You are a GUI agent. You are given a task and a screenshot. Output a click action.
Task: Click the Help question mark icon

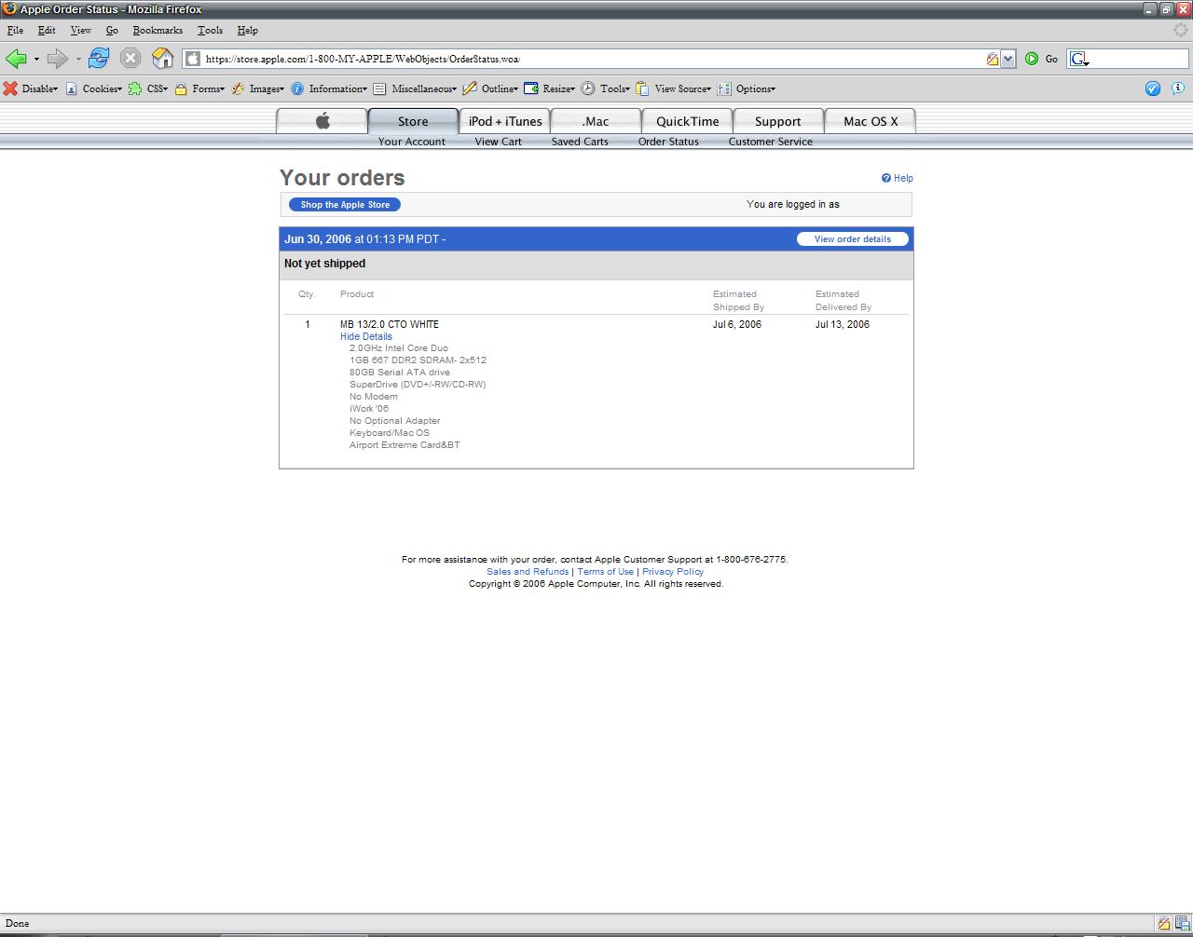tap(886, 178)
